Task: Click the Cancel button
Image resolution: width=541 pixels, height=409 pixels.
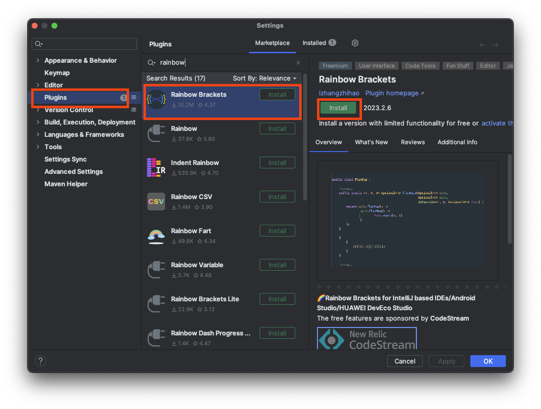Action: pos(405,361)
